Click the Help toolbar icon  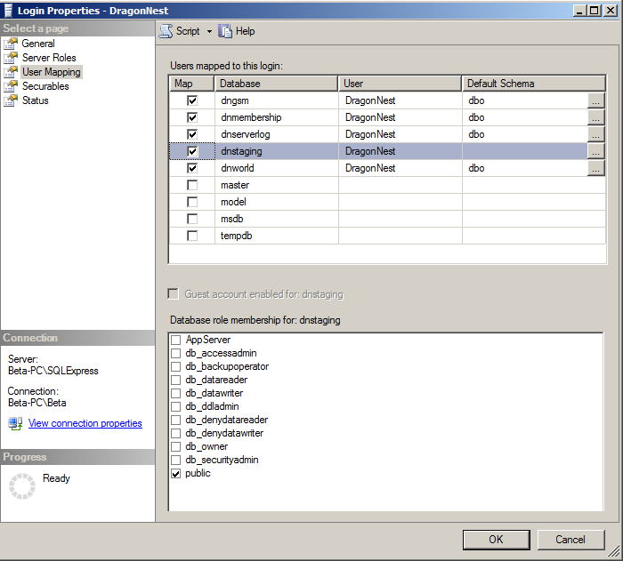coord(225,31)
